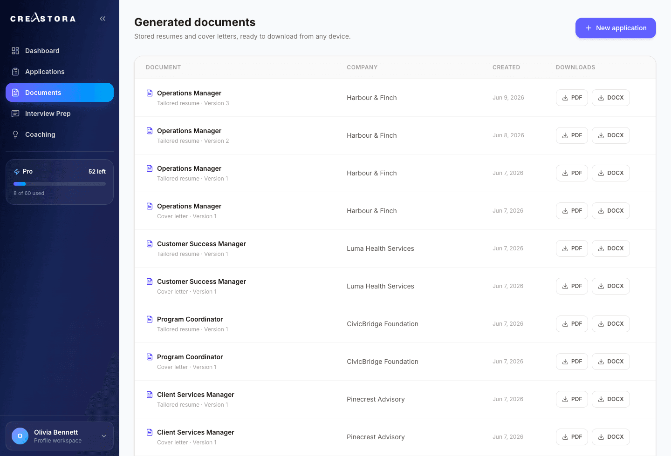Open the Dashboard page
This screenshot has width=671, height=456.
click(x=60, y=51)
